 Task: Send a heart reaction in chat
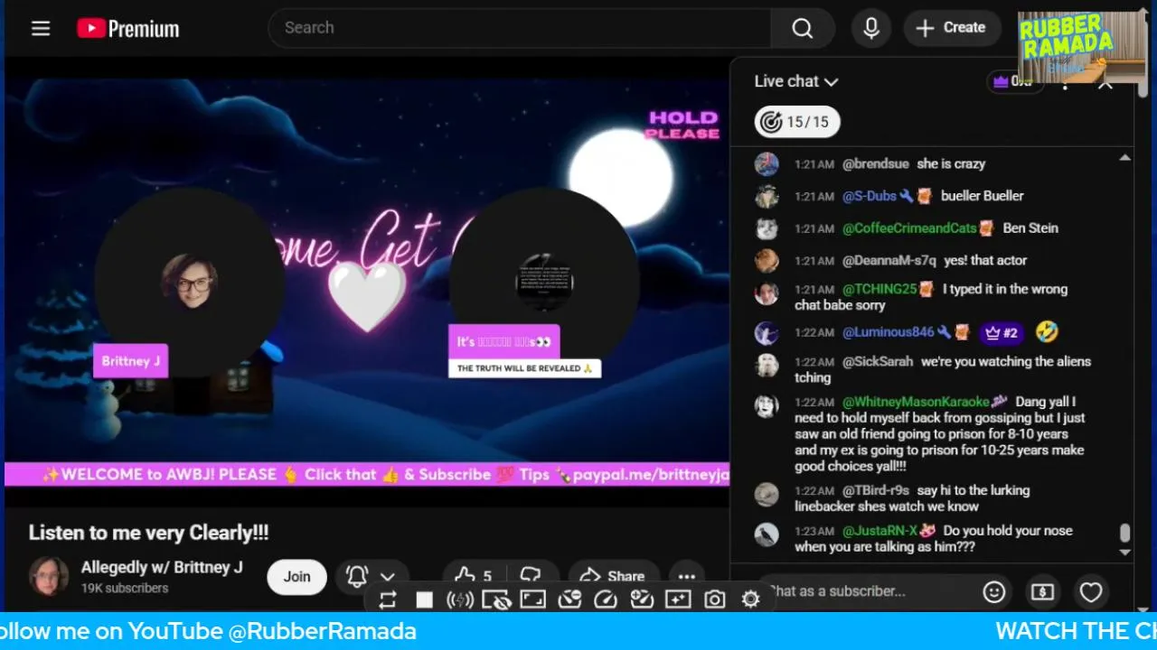(x=1091, y=592)
